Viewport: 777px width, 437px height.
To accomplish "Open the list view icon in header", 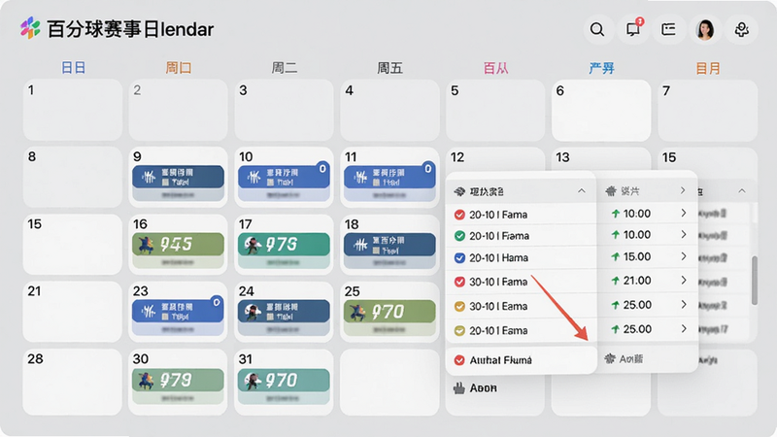I will pyautogui.click(x=669, y=30).
